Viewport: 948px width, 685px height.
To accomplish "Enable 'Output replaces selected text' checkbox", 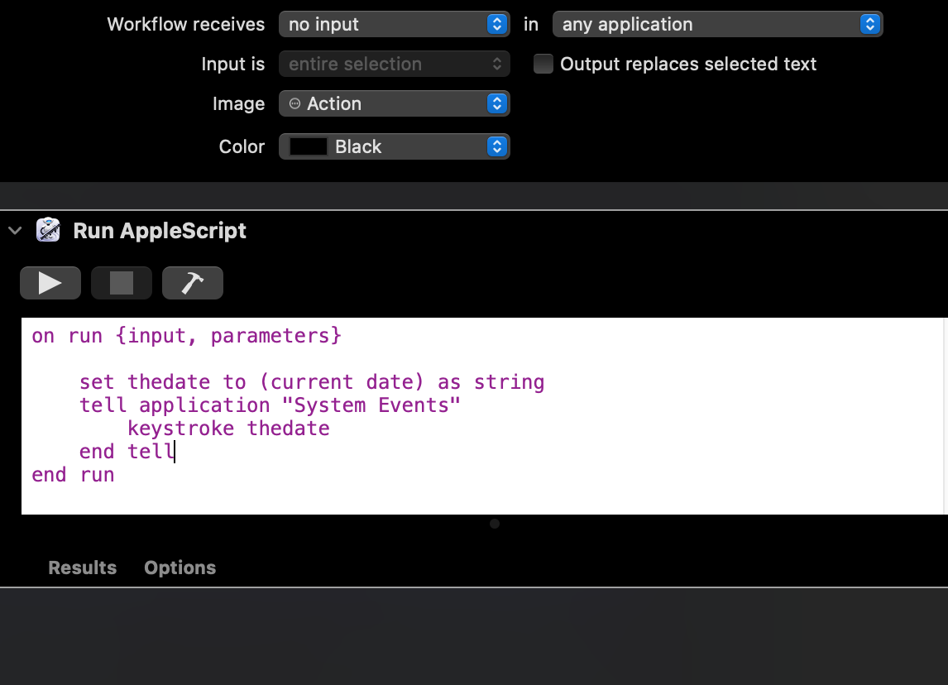I will [543, 64].
